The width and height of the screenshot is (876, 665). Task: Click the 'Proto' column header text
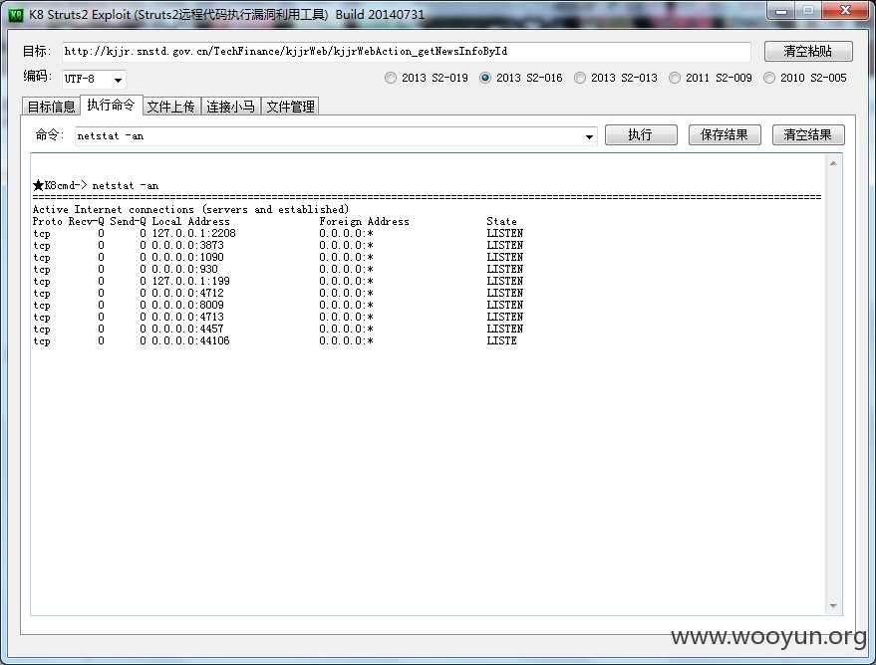(48, 221)
